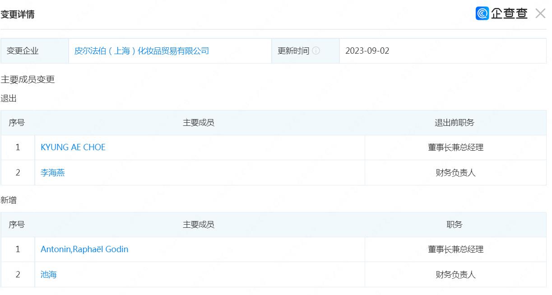The height and width of the screenshot is (295, 552).
Task: Click the 变更企业 label cell
Action: pyautogui.click(x=23, y=51)
